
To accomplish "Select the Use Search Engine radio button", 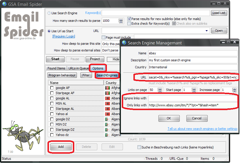I will pyautogui.click(x=49, y=13).
